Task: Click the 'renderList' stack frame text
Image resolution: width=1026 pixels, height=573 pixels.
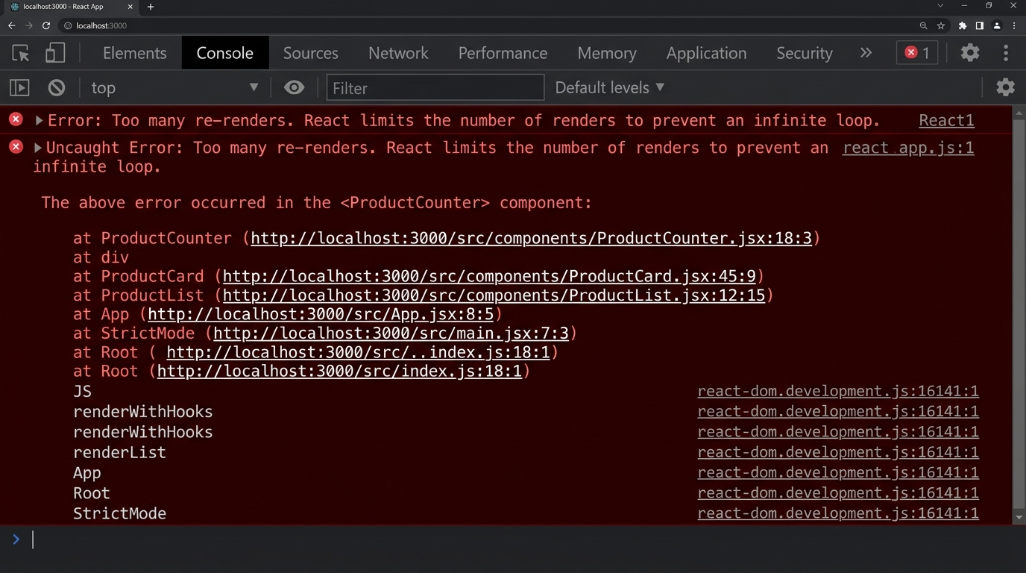Action: [119, 452]
